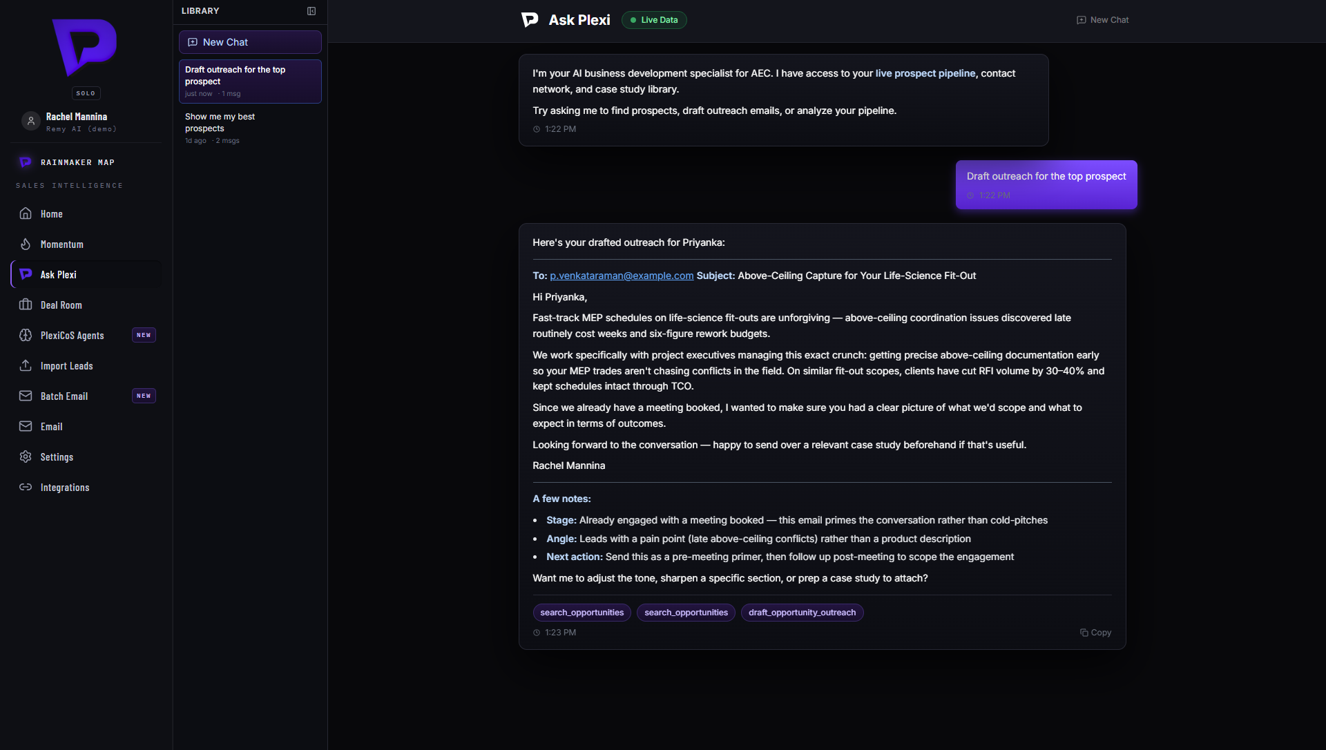Click the user message 'Draft outreach for the top prospect'
Image resolution: width=1326 pixels, height=750 pixels.
[1046, 184]
